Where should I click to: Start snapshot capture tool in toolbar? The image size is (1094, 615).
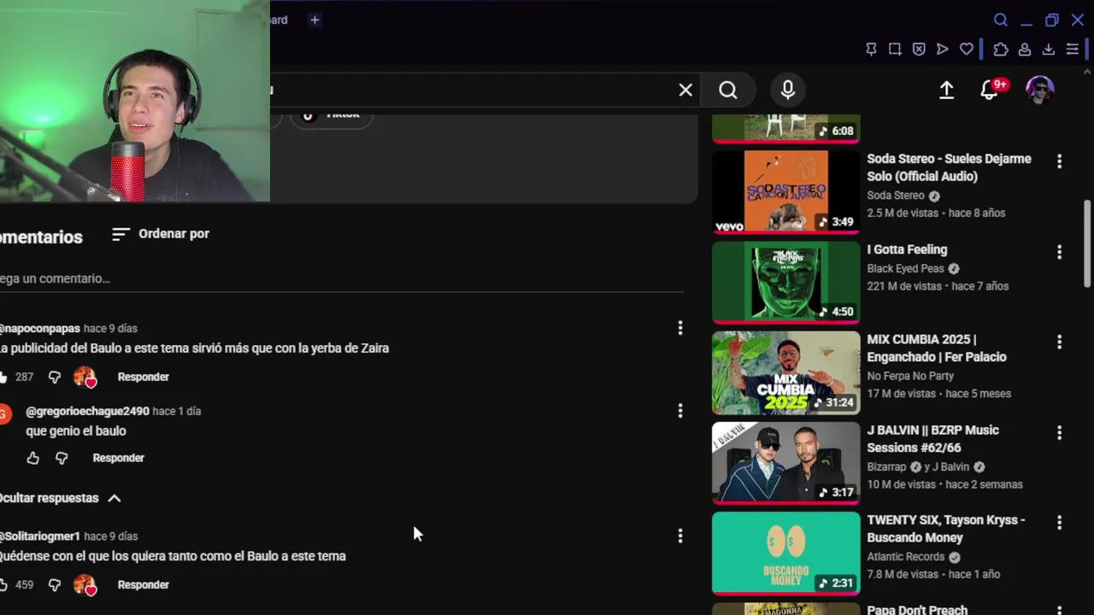pyautogui.click(x=895, y=50)
